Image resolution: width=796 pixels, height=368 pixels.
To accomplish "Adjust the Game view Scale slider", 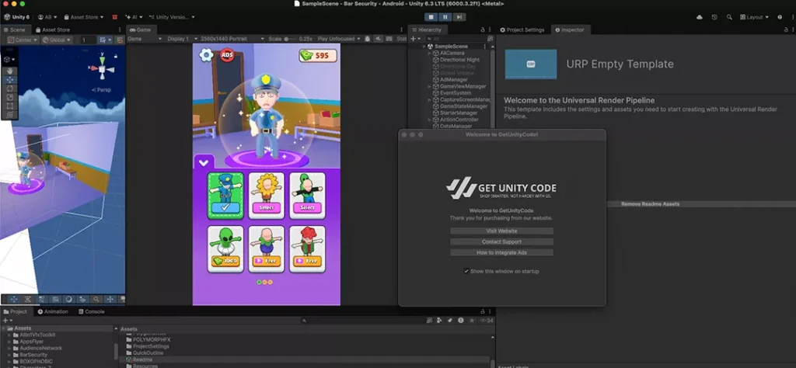I will click(291, 39).
